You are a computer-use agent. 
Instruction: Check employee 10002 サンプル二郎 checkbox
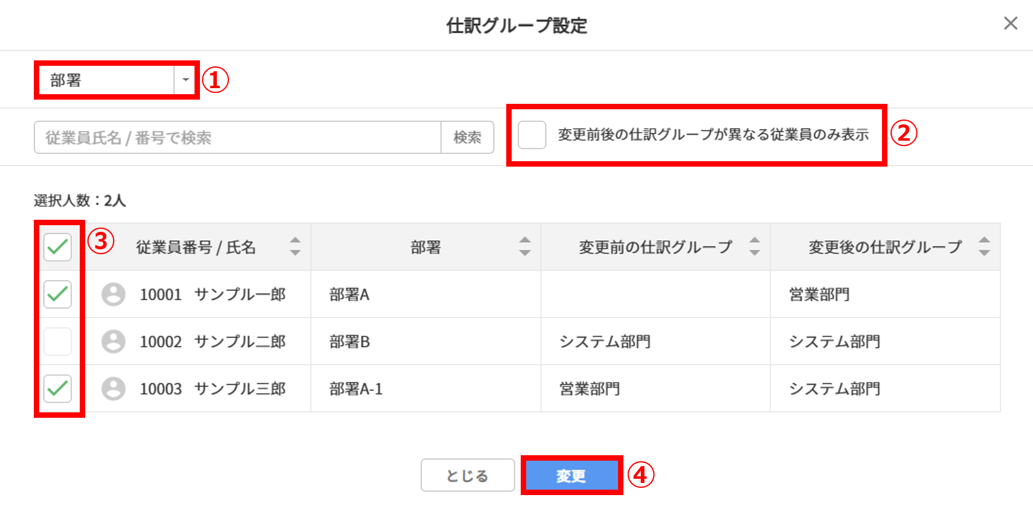[x=58, y=342]
